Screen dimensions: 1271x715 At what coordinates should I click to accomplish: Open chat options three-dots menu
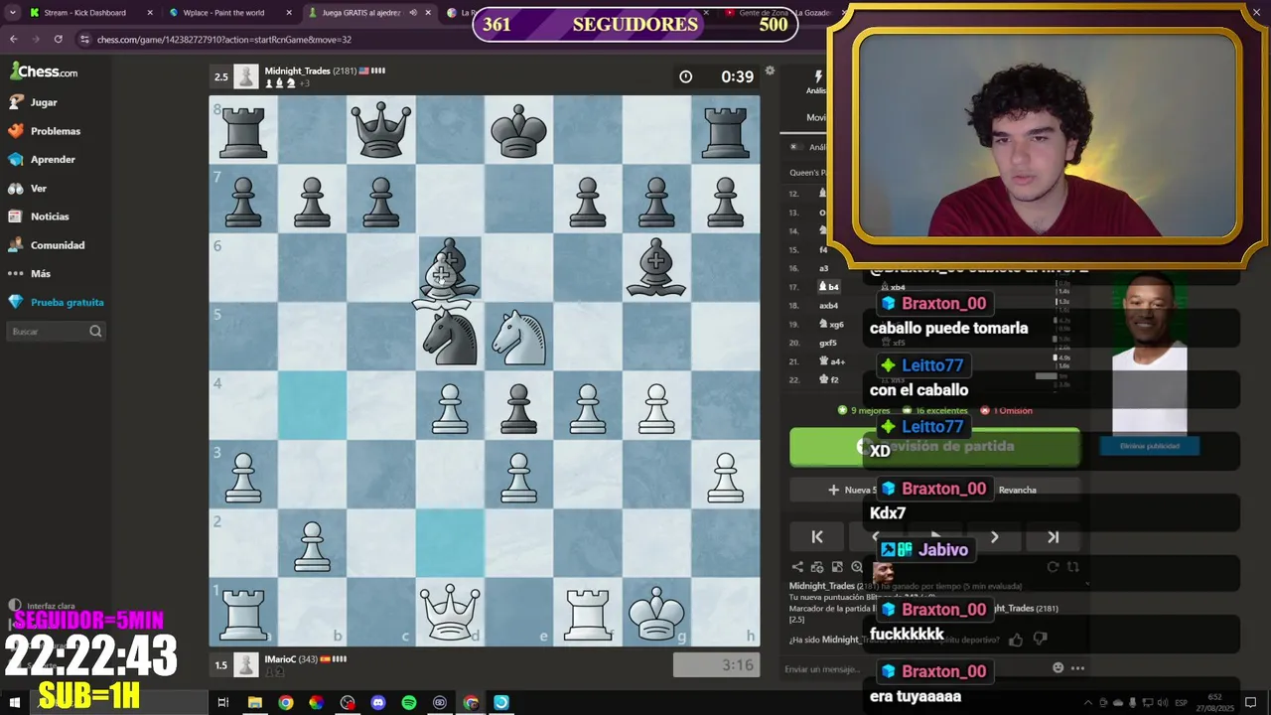pyautogui.click(x=1077, y=668)
